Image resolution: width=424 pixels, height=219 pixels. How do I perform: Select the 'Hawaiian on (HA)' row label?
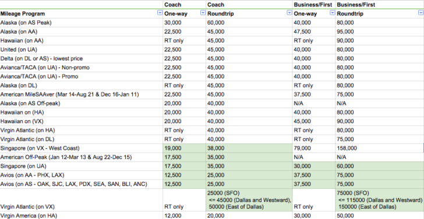pos(82,112)
